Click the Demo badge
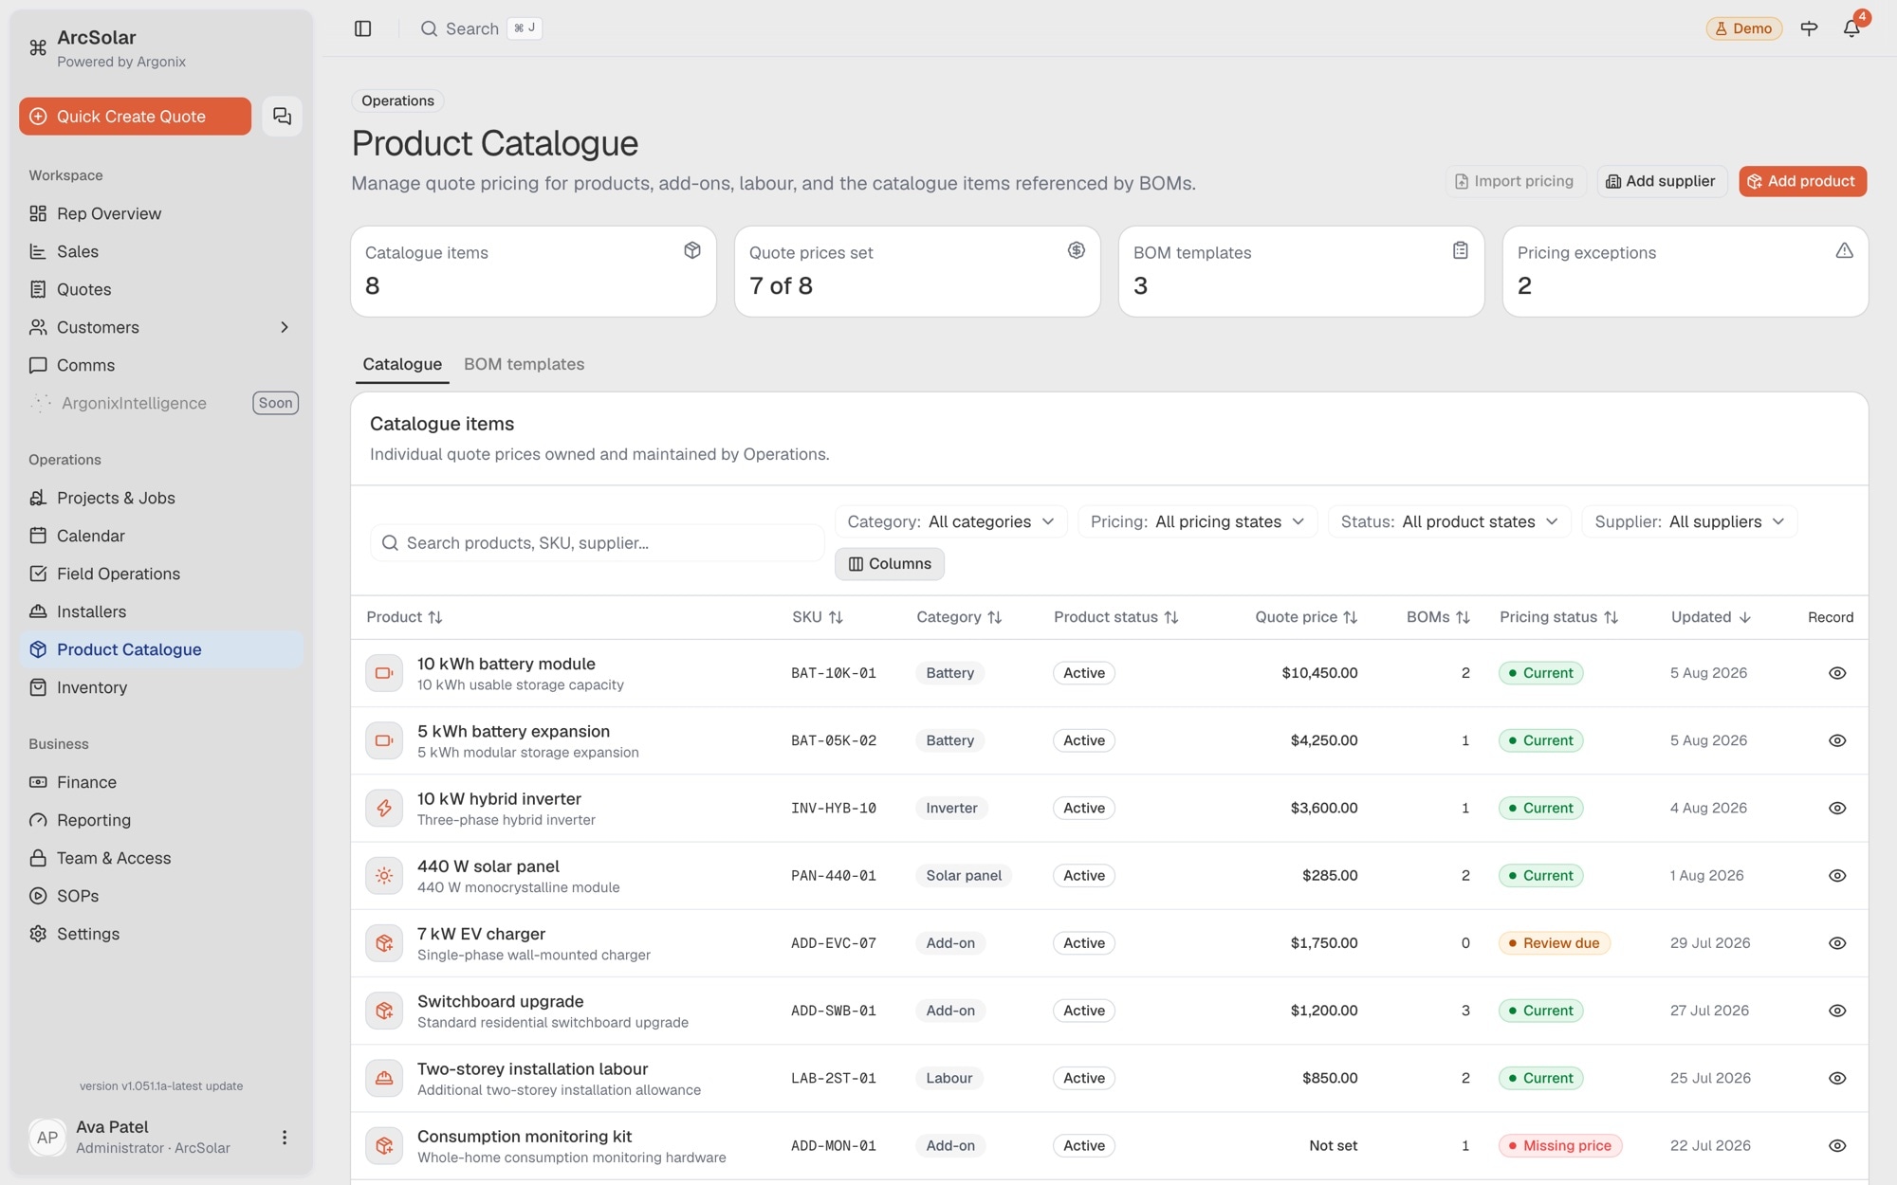 pyautogui.click(x=1743, y=28)
